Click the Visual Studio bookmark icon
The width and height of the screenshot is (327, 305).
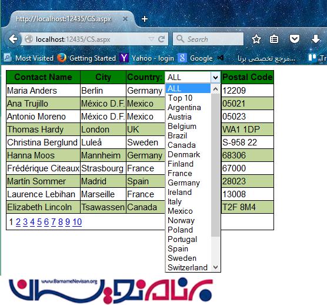click(x=221, y=58)
